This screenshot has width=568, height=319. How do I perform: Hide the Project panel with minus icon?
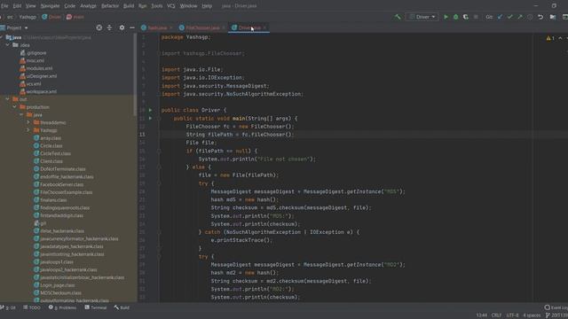coord(132,27)
